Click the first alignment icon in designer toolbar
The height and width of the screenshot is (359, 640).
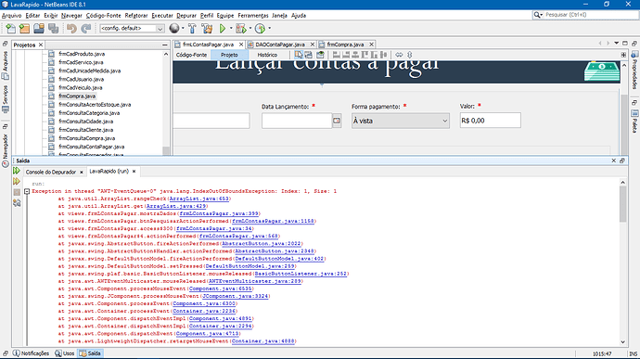click(x=337, y=55)
